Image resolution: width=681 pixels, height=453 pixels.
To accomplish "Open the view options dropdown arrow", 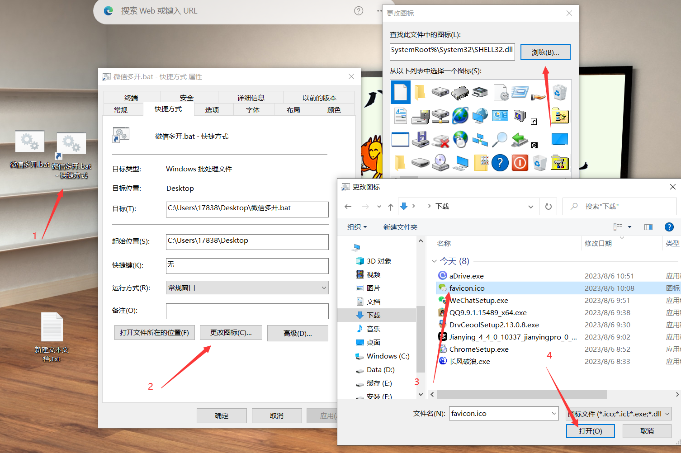I will point(629,227).
